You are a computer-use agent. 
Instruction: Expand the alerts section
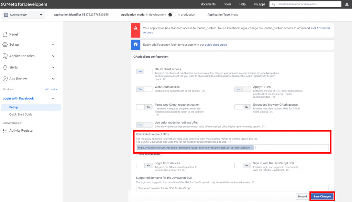pos(53,68)
